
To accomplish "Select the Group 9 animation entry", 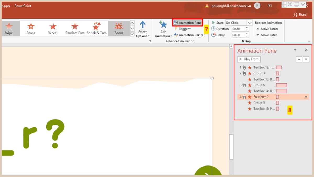I will click(x=259, y=103).
